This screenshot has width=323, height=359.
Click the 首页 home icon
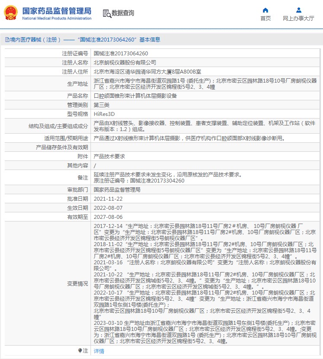coord(265,10)
